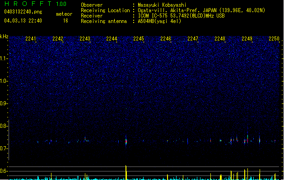
Task: Click the 0.6 kHz frequency label
Action: click(x=4, y=171)
